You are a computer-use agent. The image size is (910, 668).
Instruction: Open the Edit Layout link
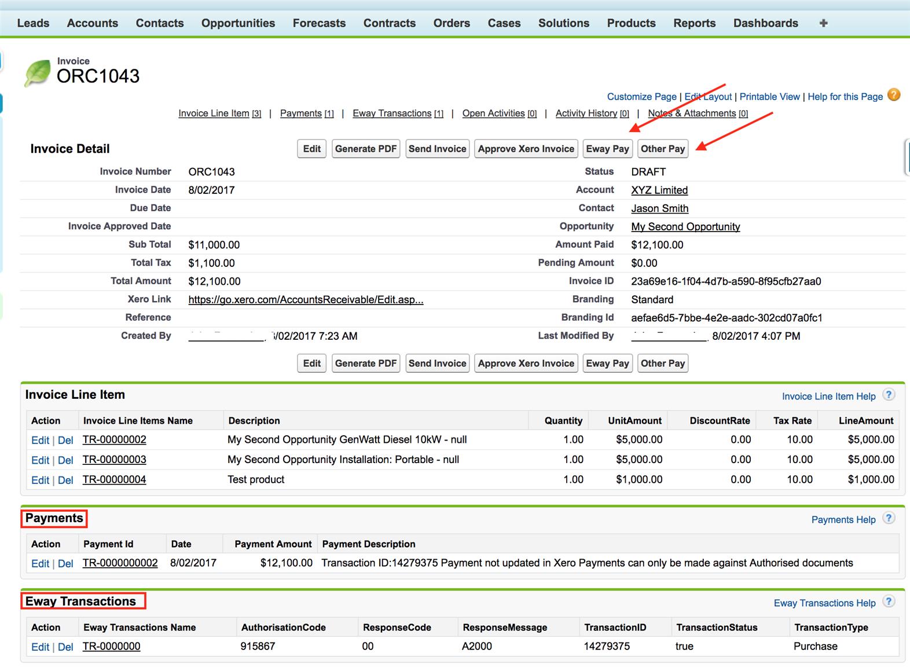(x=708, y=97)
